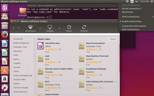
Task: Click the Software Center vertical scrollbar
Action: click(x=119, y=58)
